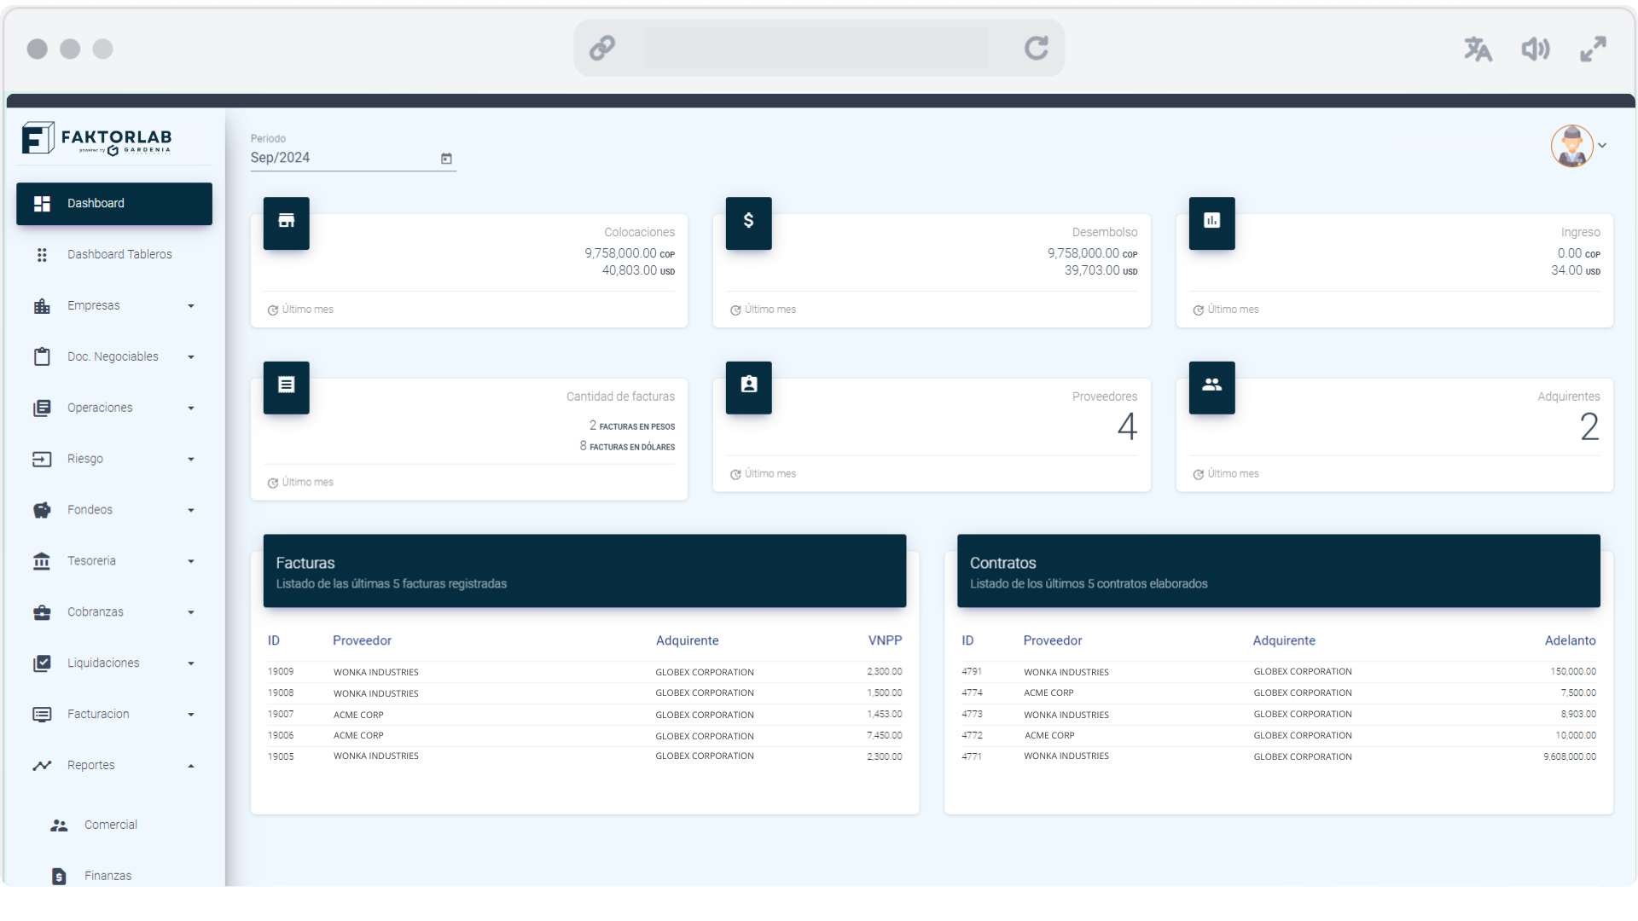This screenshot has width=1638, height=921.
Task: Open the Empresas sidebar label
Action: (x=94, y=306)
